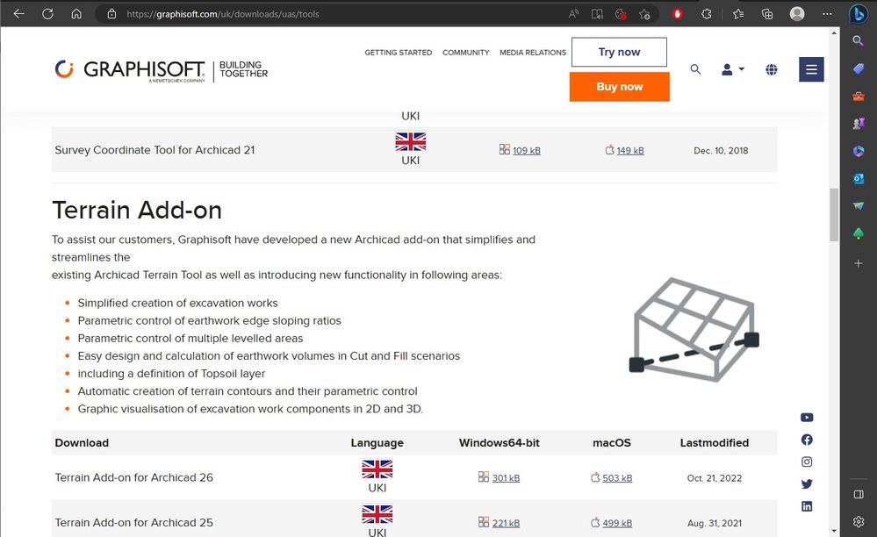
Task: Add this page to favorites star icon
Action: [644, 14]
